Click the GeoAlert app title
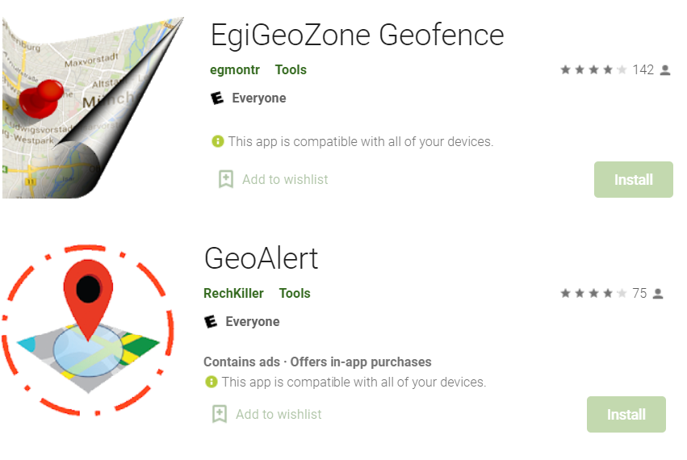This screenshot has width=687, height=460. click(261, 258)
